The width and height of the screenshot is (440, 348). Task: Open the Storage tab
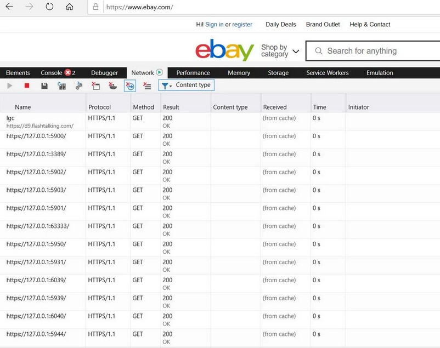[278, 73]
